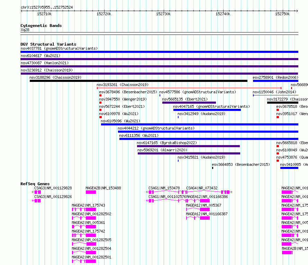Open MAGEA12|NM_001166387 transcript label
The width and height of the screenshot is (308, 265).
207,214
